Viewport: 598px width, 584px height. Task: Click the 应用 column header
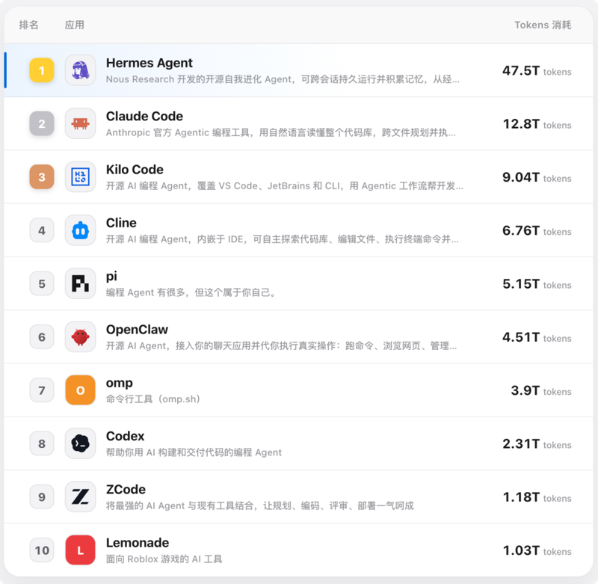point(74,25)
